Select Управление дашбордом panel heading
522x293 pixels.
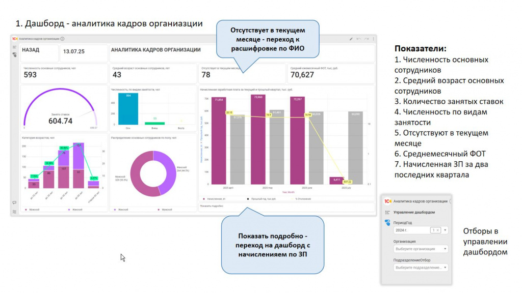click(x=414, y=212)
